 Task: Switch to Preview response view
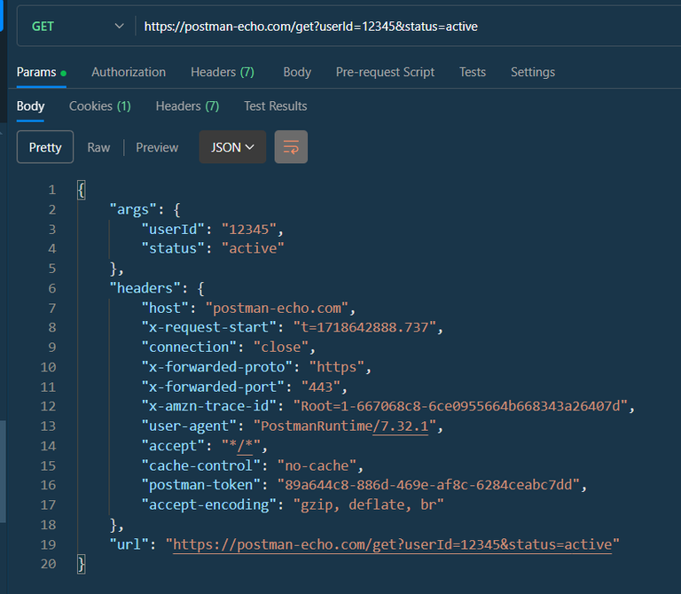coord(157,147)
